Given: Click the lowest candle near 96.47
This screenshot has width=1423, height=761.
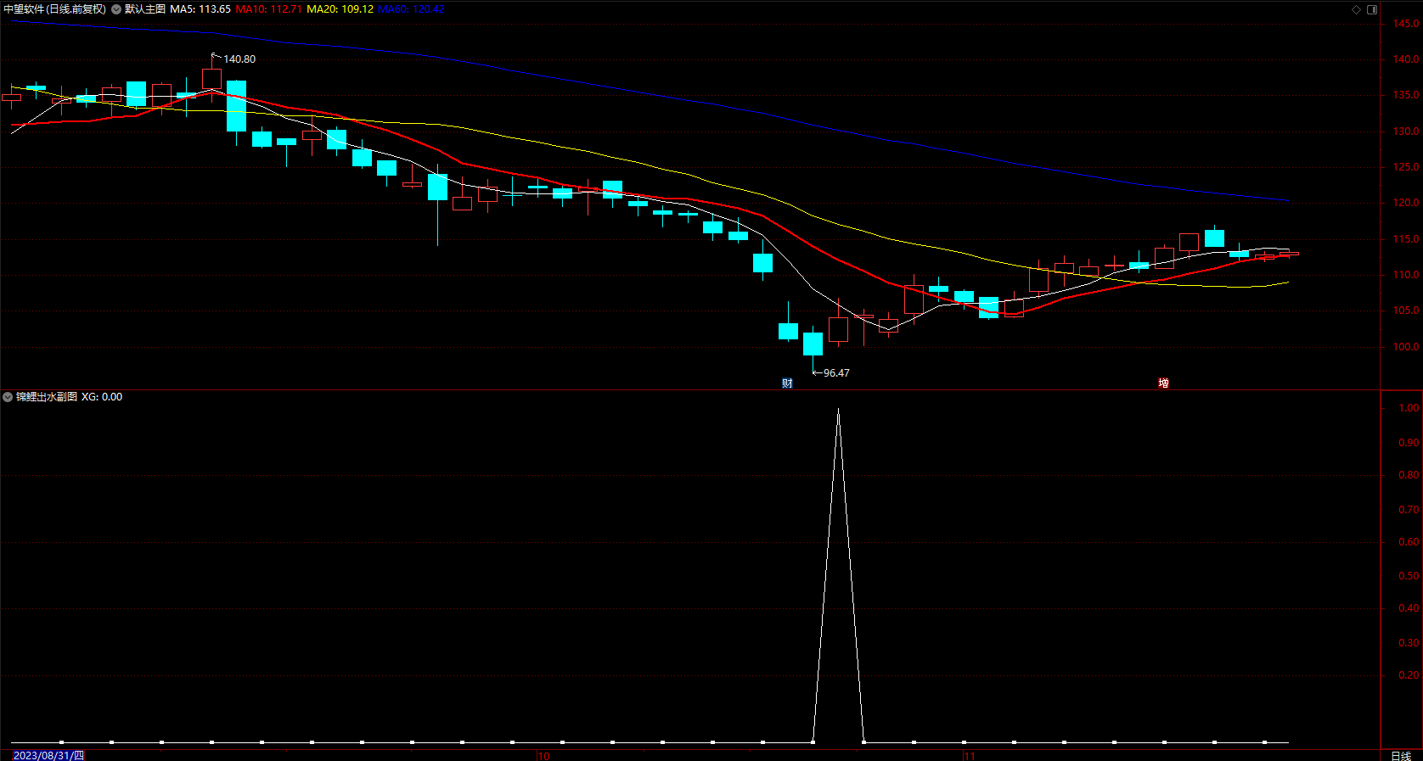Looking at the screenshot, I should [813, 344].
